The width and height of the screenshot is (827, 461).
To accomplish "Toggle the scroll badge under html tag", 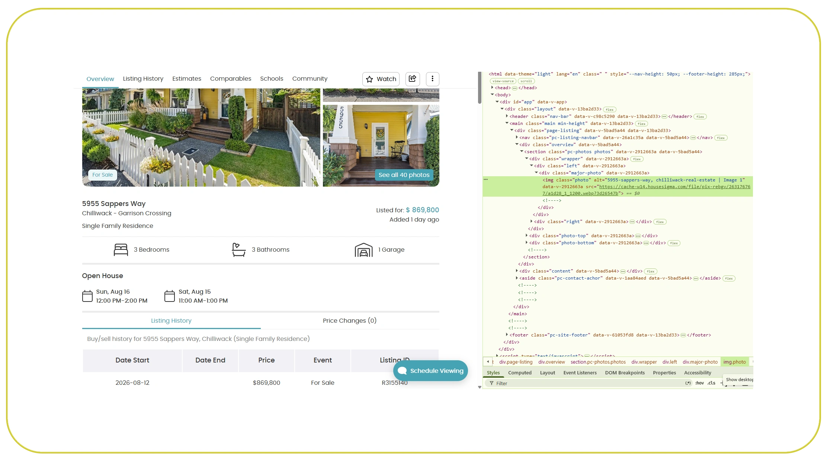I will tap(526, 81).
